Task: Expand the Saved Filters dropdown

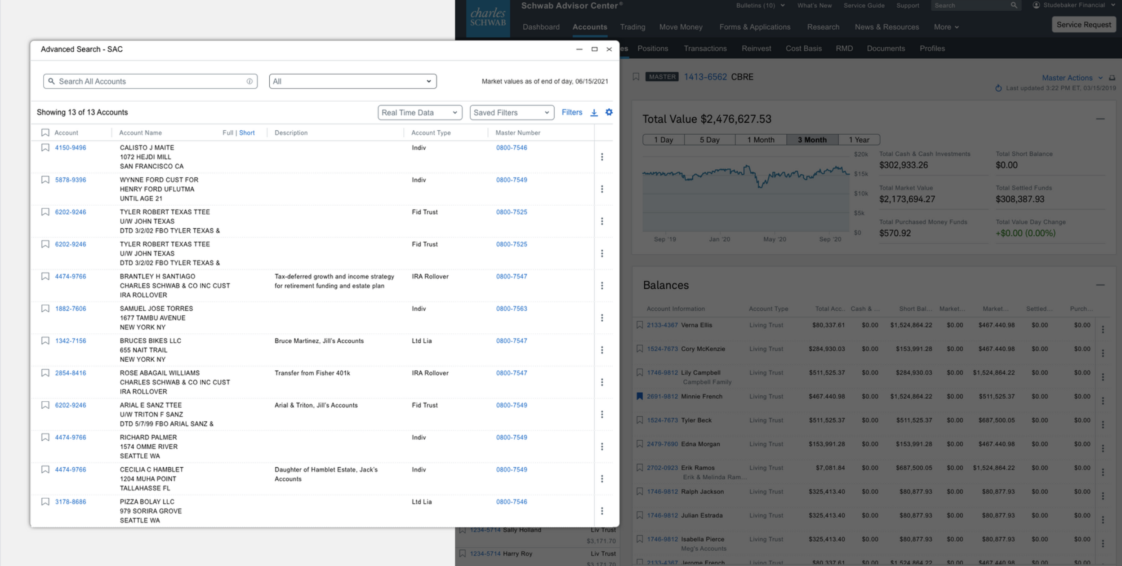Action: coord(511,113)
